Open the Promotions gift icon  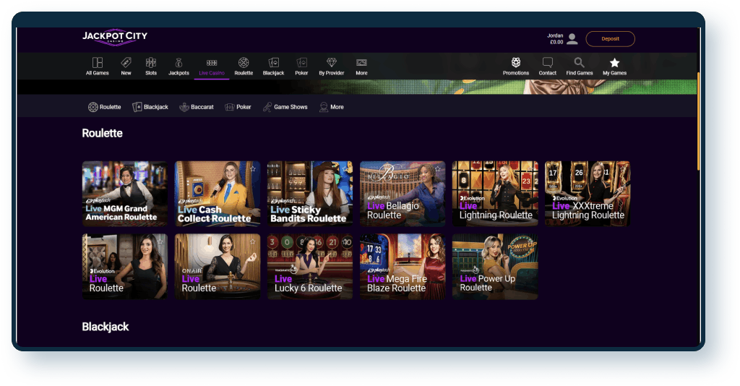tap(516, 63)
